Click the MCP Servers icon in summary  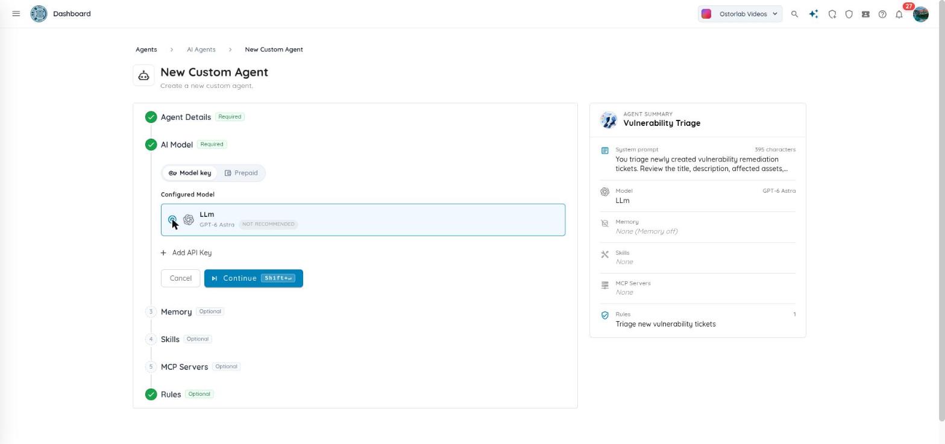604,285
